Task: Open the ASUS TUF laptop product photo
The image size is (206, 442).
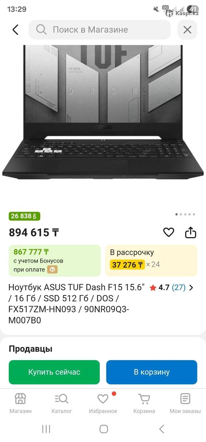Action: point(103,110)
